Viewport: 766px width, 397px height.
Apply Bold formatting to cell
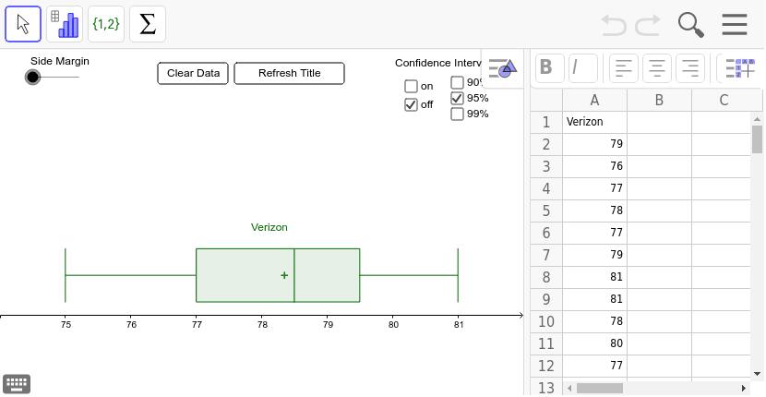[550, 68]
